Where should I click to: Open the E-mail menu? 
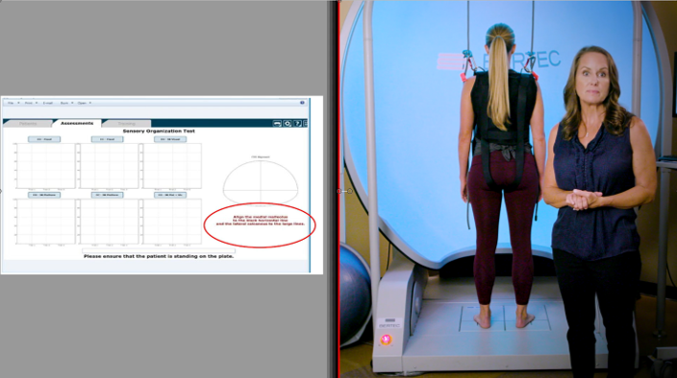47,103
